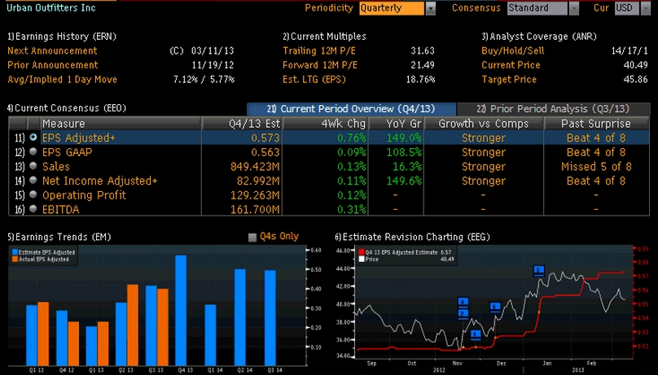The image size is (658, 375).
Task: Open Earnings Trends (EM) link
Action: tap(59, 238)
